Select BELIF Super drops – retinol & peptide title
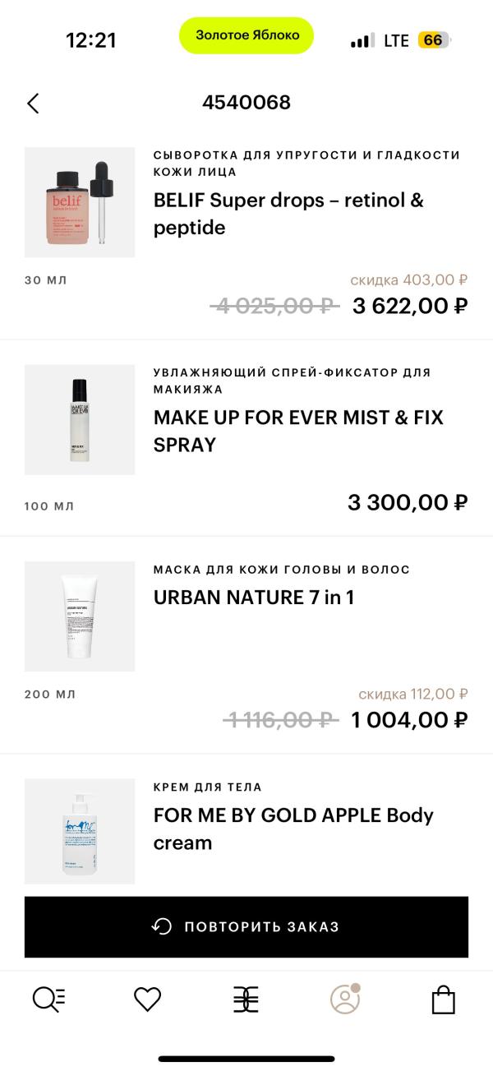The width and height of the screenshot is (493, 1071). click(x=288, y=214)
